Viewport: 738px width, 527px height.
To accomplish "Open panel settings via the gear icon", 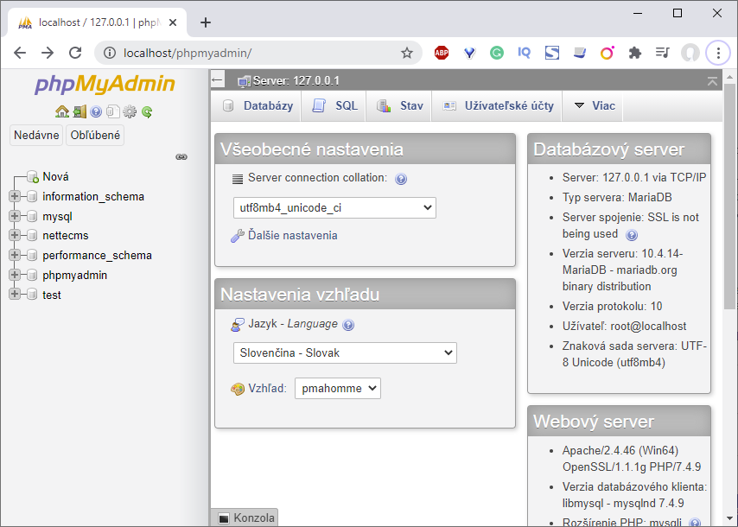I will [x=130, y=112].
